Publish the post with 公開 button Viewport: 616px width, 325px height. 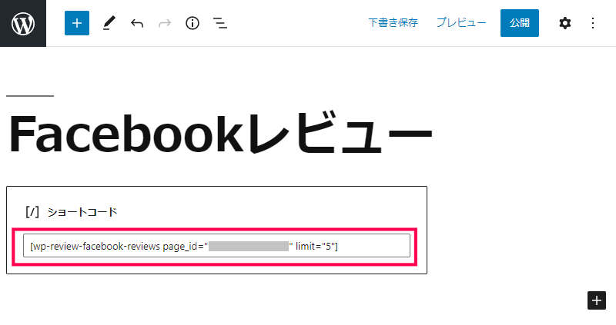pos(519,23)
